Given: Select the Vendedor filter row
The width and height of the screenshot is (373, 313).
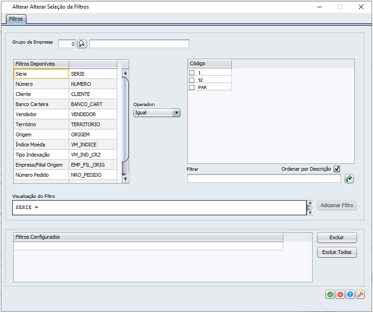Looking at the screenshot, I should [x=65, y=114].
